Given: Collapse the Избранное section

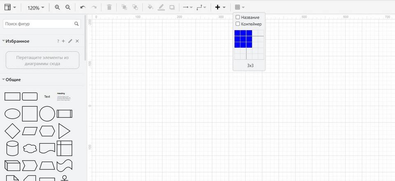Looking at the screenshot, I should click(x=4, y=41).
